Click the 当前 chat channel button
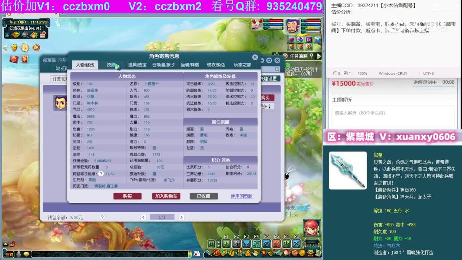This screenshot has width=462, height=260. (x=9, y=254)
